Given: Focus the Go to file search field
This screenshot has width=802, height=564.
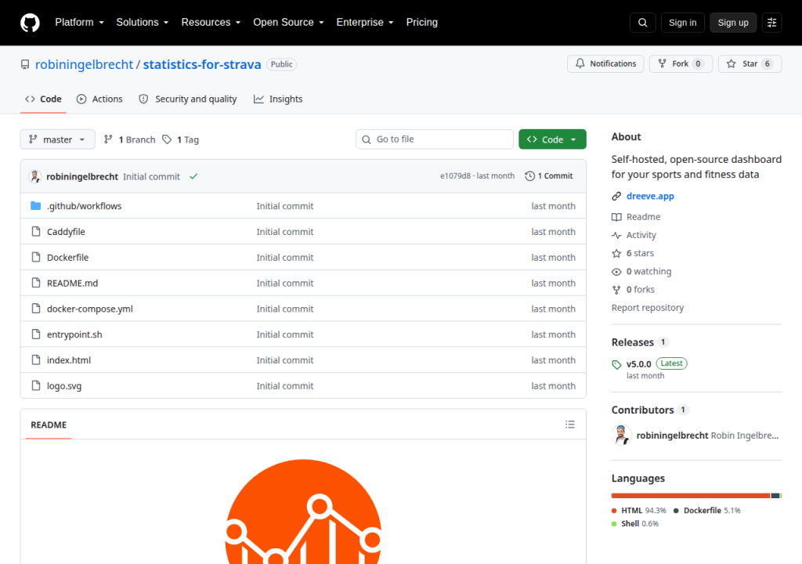Looking at the screenshot, I should coord(435,139).
